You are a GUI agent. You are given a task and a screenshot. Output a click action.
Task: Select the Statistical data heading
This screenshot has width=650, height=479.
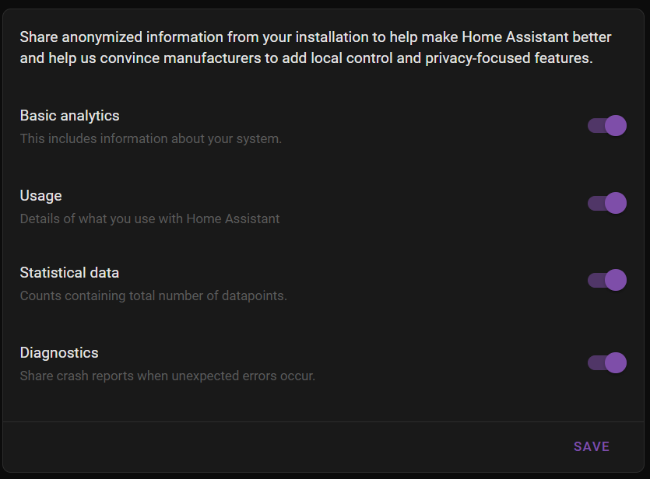pyautogui.click(x=69, y=272)
